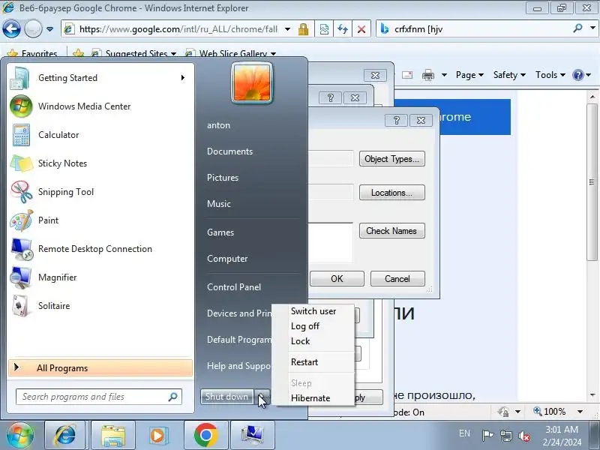Select Restart from power menu
Viewport: 600px width, 450px height.
click(313, 362)
